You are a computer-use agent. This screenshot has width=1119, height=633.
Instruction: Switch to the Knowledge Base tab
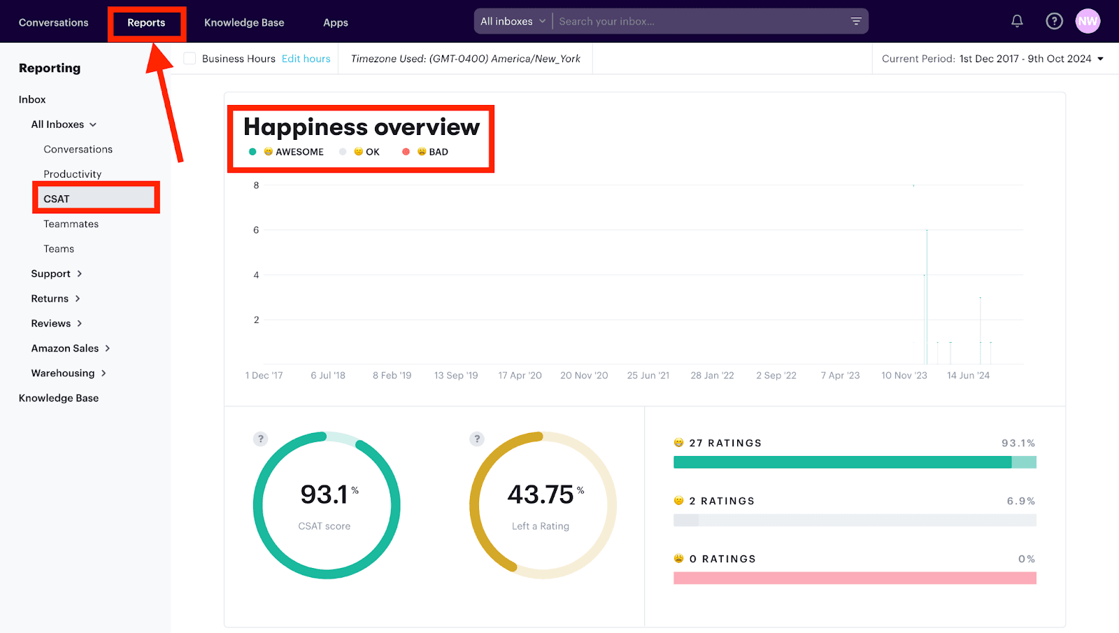(243, 22)
